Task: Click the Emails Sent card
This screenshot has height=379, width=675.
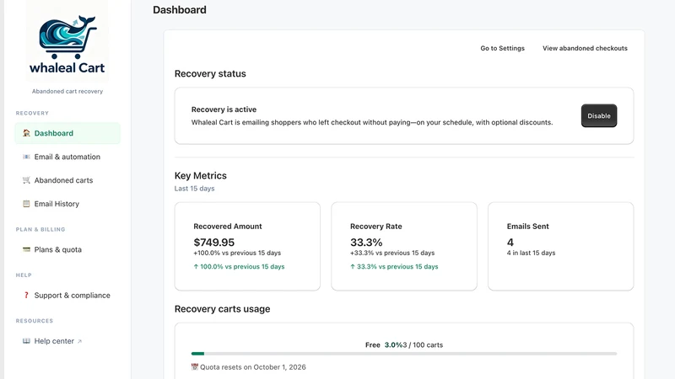Action: click(560, 246)
